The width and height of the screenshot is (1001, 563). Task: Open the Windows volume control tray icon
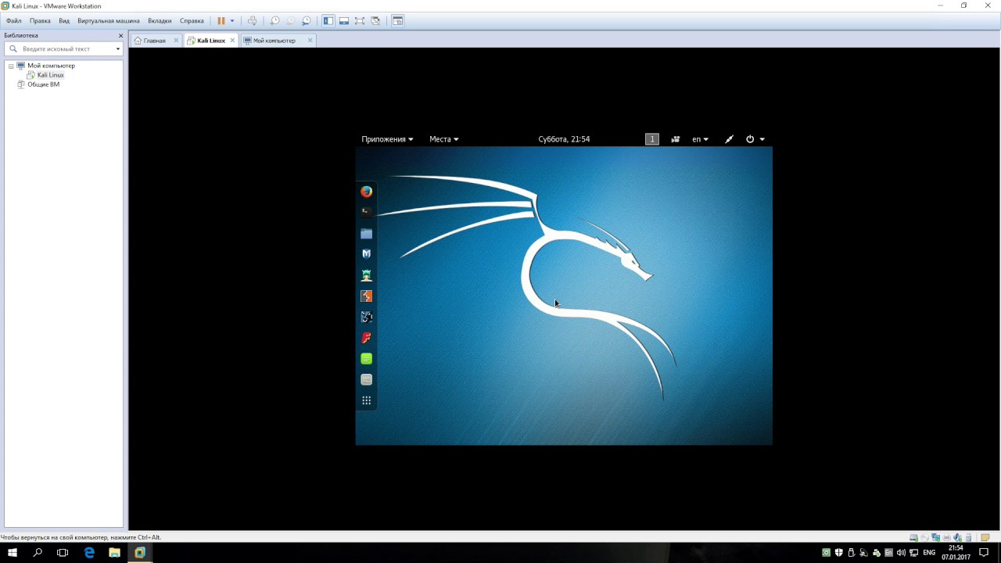(x=901, y=553)
